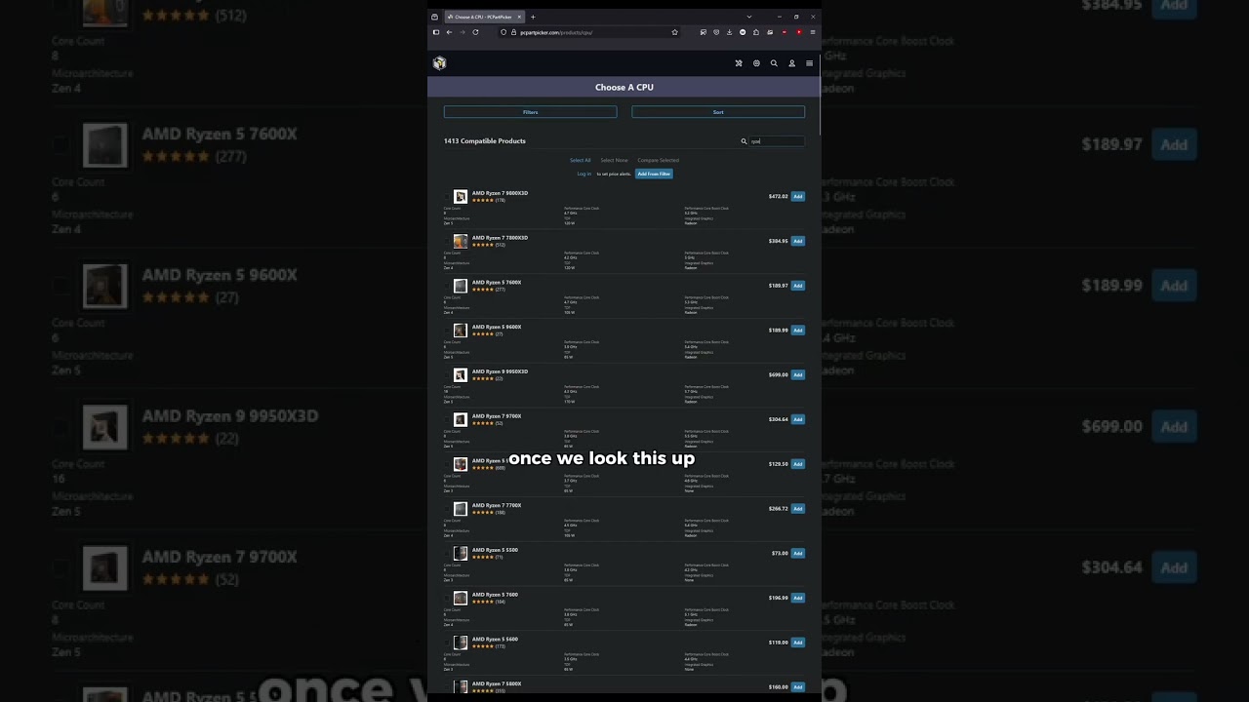Click the $196.99 price
This screenshot has height=702, width=1249.
[778, 598]
